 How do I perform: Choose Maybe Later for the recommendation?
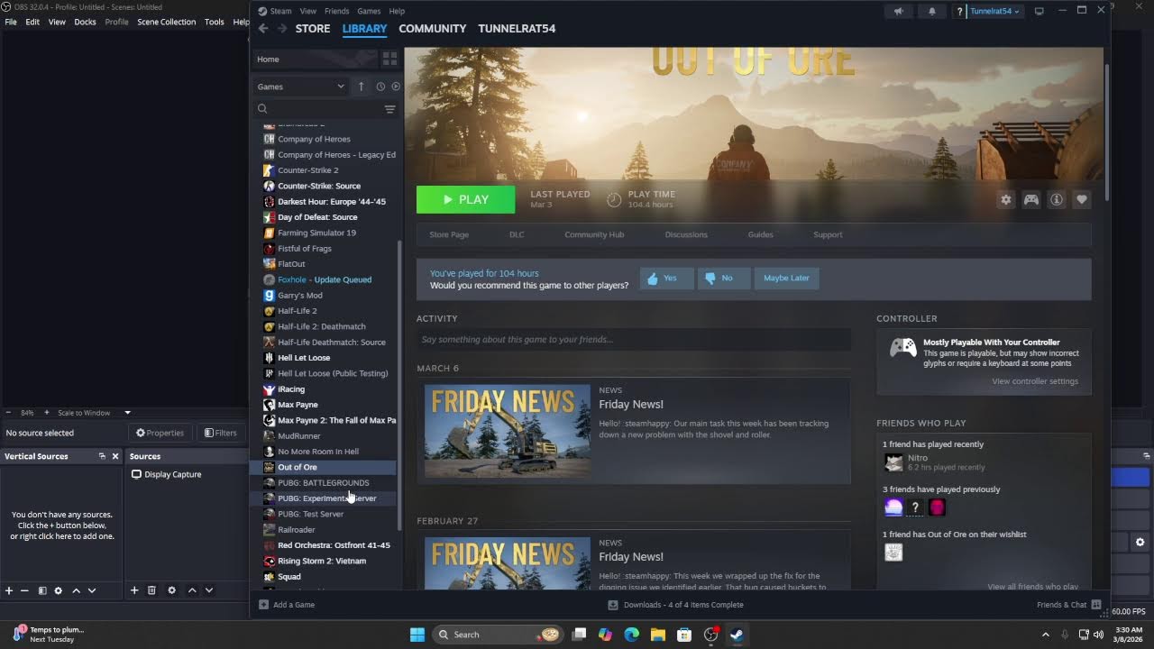(x=786, y=278)
